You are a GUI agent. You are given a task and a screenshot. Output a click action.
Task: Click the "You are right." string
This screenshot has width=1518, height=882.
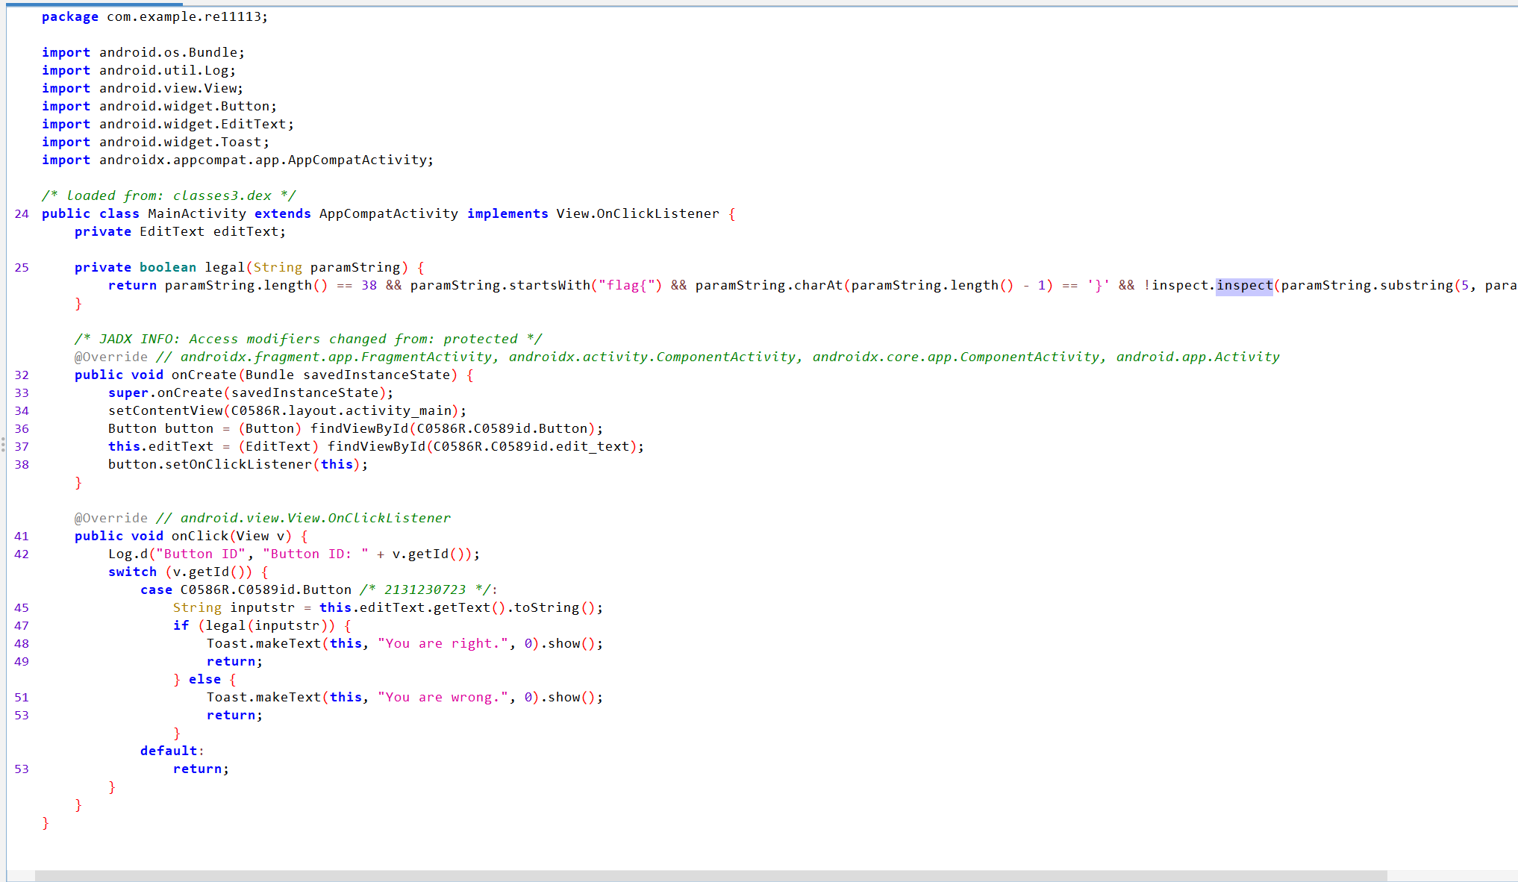click(x=443, y=643)
